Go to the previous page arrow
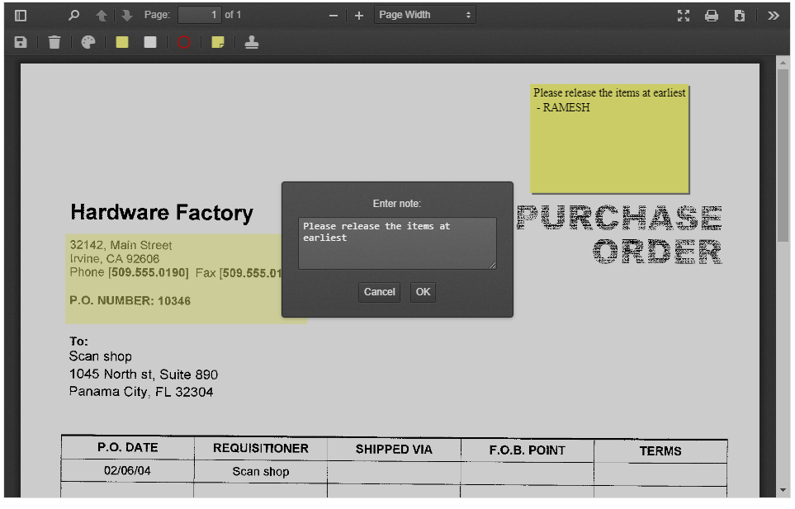795x509 pixels. [x=100, y=15]
